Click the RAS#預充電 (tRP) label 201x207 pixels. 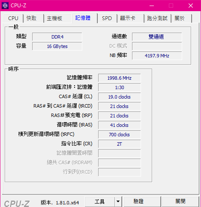click(72, 115)
